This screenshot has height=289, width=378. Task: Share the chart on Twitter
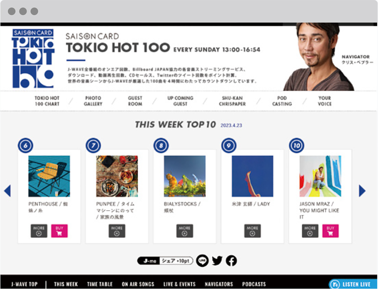click(217, 261)
